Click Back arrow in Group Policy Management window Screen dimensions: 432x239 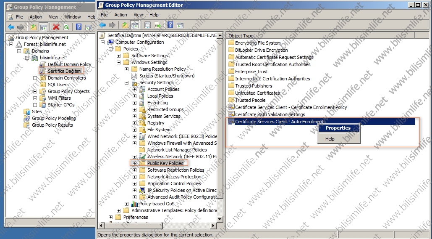[11, 27]
